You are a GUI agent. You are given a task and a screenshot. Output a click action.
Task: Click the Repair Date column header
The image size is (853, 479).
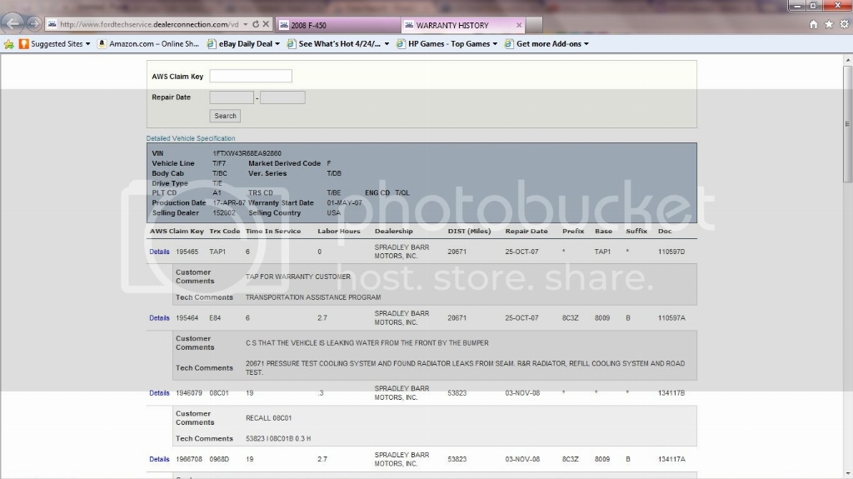[526, 232]
